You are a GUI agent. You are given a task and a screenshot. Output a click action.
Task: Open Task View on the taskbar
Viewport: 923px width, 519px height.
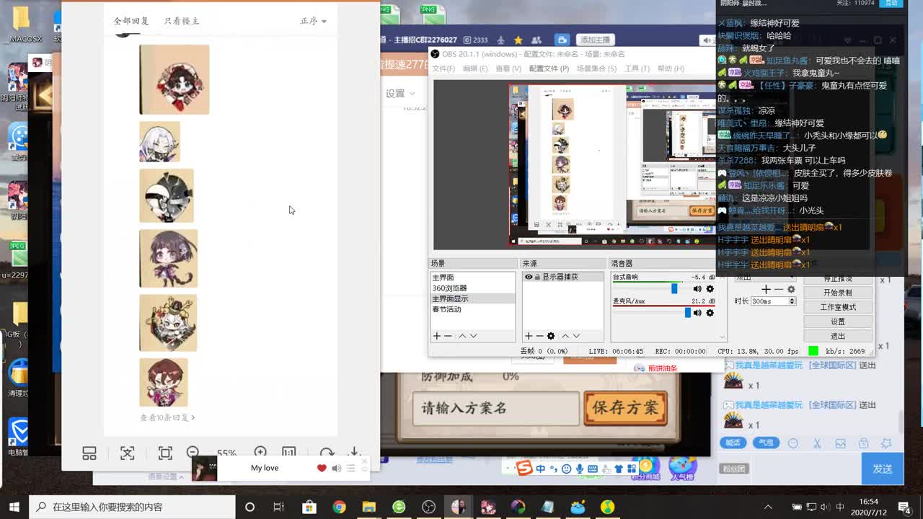pyautogui.click(x=278, y=507)
